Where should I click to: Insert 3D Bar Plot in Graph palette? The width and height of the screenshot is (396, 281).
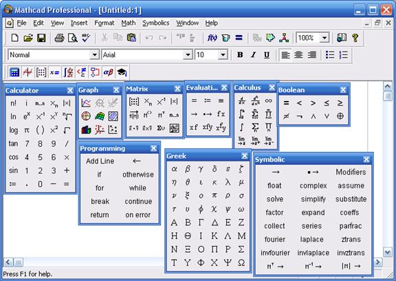coord(86,130)
